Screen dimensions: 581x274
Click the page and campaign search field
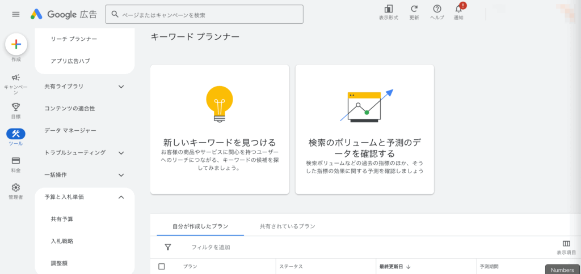pyautogui.click(x=204, y=14)
